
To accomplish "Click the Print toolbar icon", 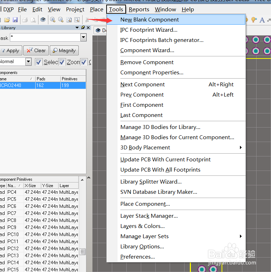I will point(25,20).
